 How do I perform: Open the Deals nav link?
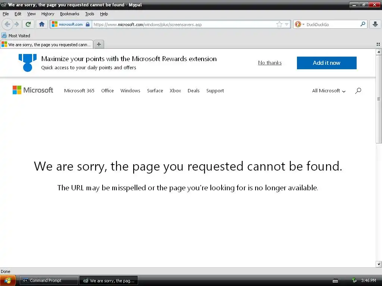pos(194,91)
